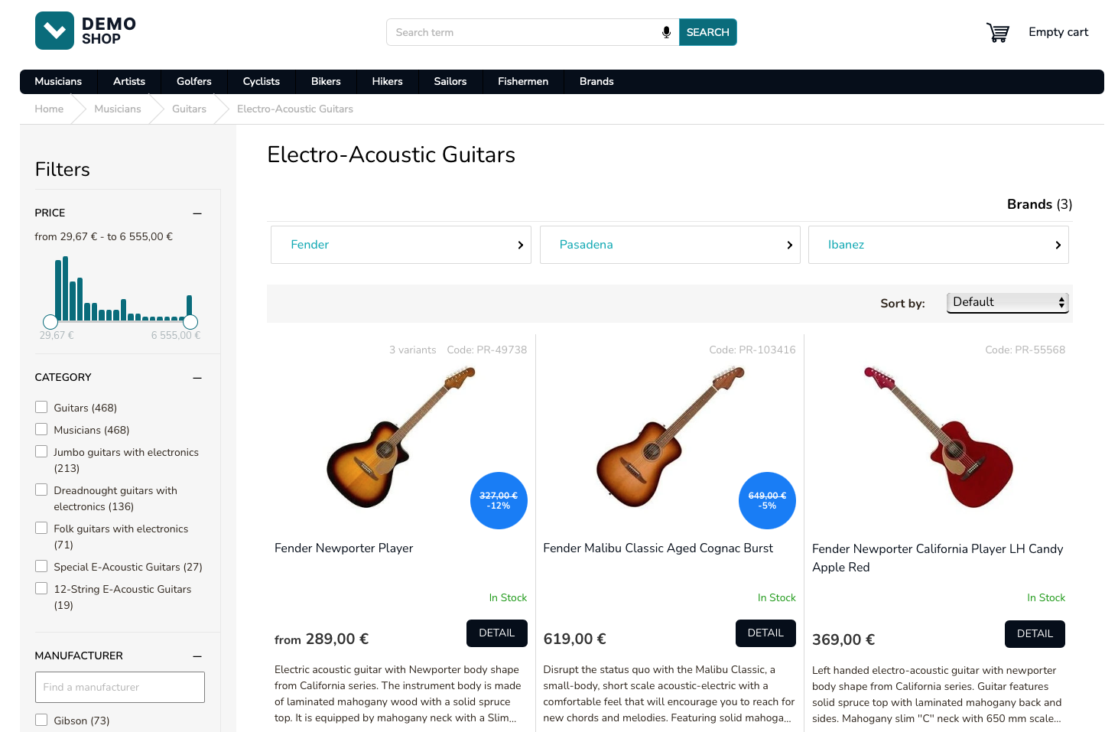Viewport: 1118px width, 732px height.
Task: Click the Find a manufacturer input field
Action: [x=119, y=687]
